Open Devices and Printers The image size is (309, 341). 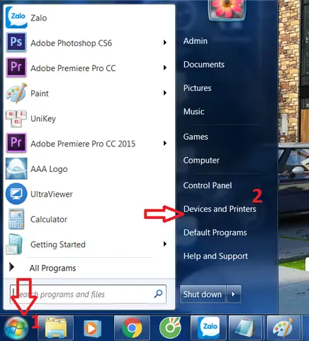pyautogui.click(x=220, y=209)
